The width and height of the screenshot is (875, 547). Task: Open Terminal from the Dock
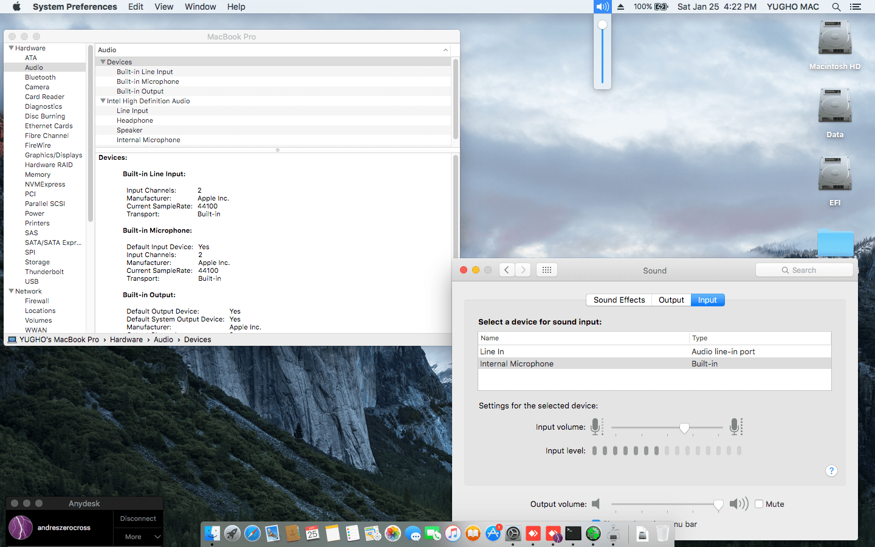pos(573,534)
